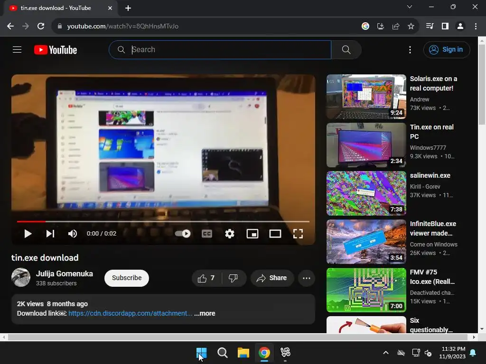Image resolution: width=486 pixels, height=364 pixels.
Task: Open Six questionably video title
Action: 431,325
